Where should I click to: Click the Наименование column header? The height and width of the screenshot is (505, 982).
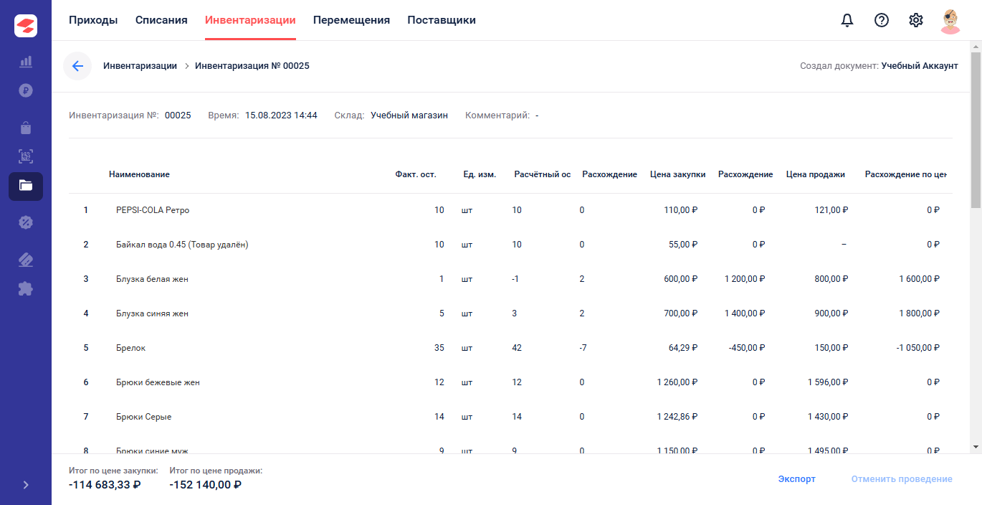tap(139, 174)
